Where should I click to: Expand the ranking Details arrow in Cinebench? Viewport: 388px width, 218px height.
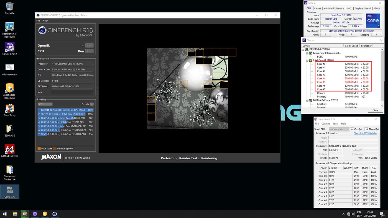pyautogui.click(x=92, y=104)
